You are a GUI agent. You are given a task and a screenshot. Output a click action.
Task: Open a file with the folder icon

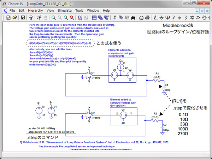click(14, 17)
